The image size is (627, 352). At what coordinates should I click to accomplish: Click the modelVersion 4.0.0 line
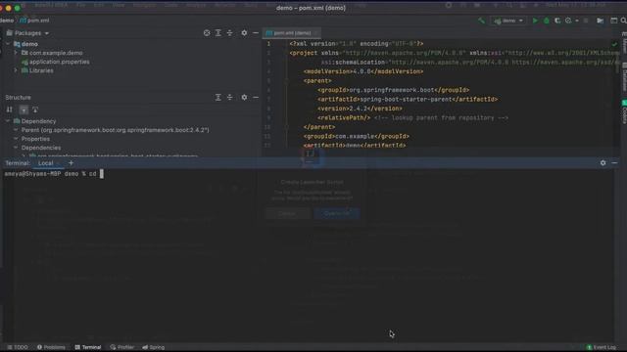(363, 71)
